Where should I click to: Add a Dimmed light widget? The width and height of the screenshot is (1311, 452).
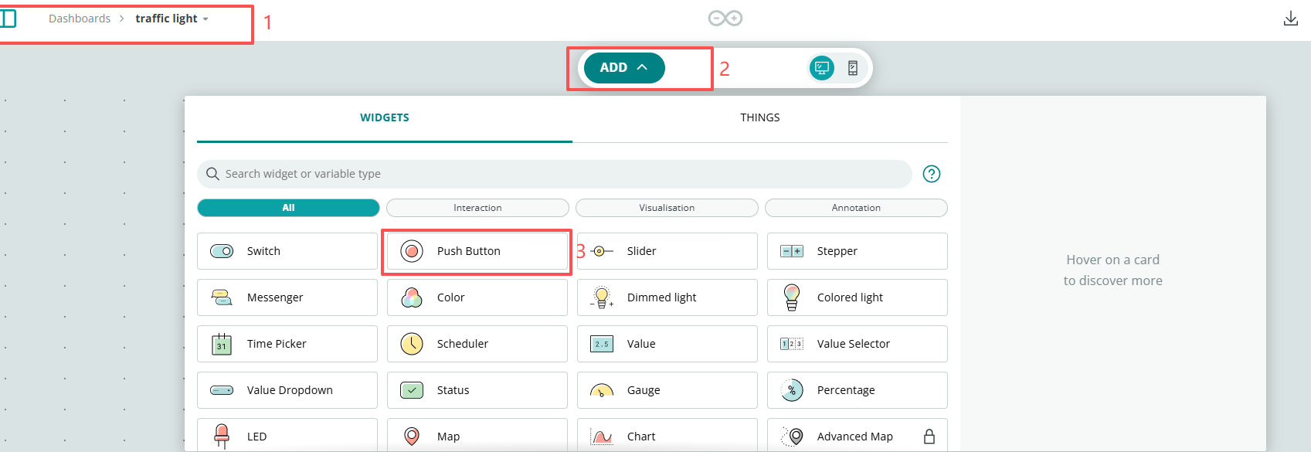click(667, 297)
